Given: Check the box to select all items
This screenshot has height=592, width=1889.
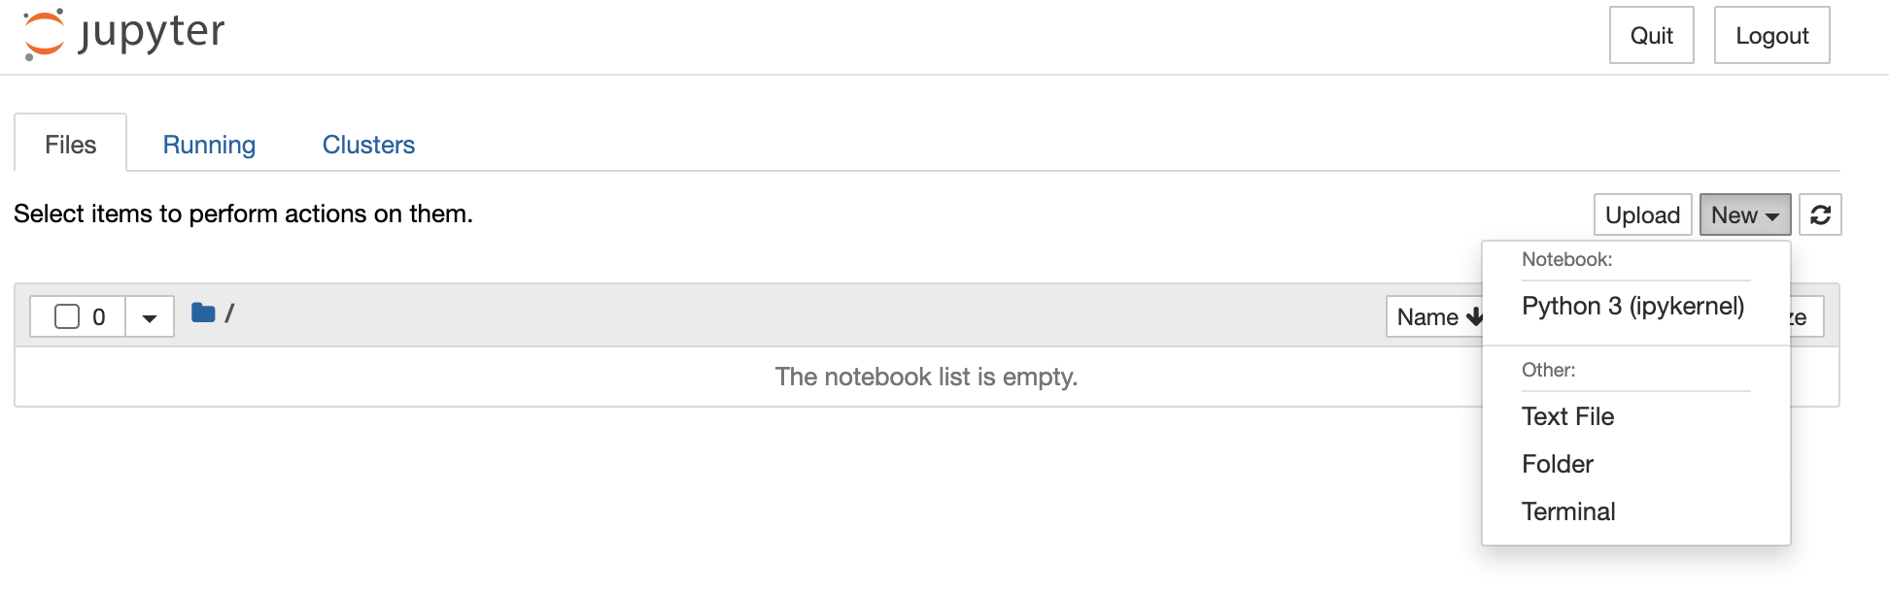Looking at the screenshot, I should pyautogui.click(x=64, y=315).
